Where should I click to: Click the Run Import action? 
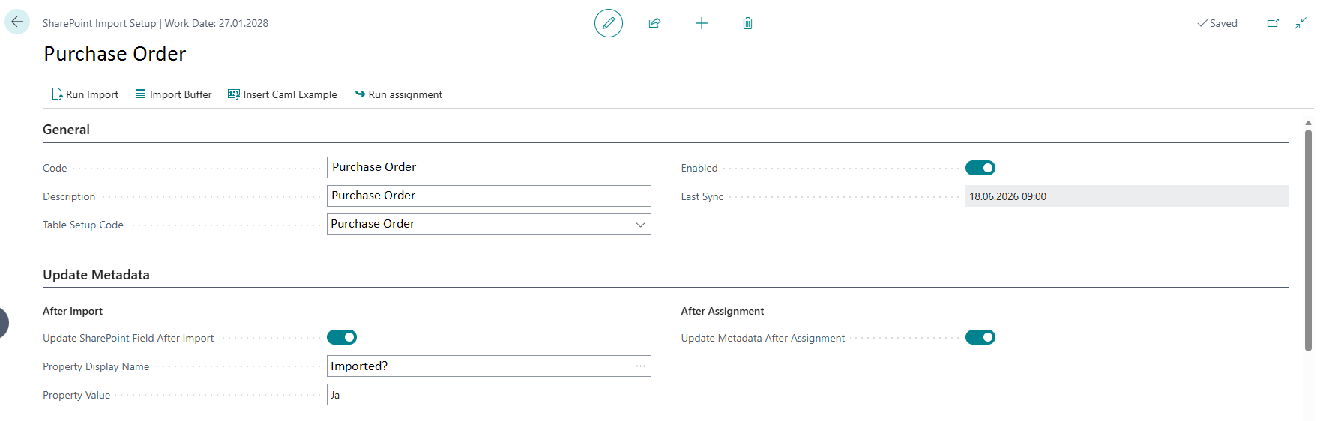pyautogui.click(x=85, y=94)
